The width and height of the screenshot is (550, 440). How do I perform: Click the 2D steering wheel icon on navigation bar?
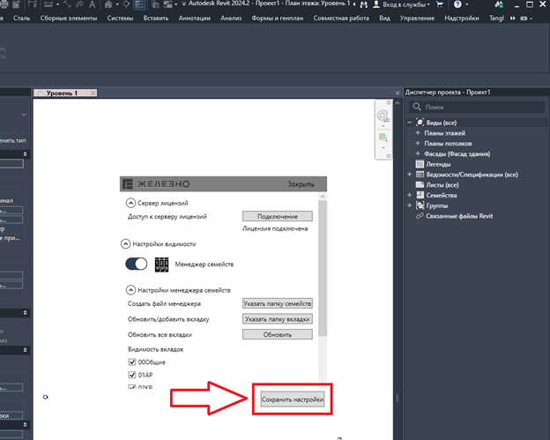(383, 116)
